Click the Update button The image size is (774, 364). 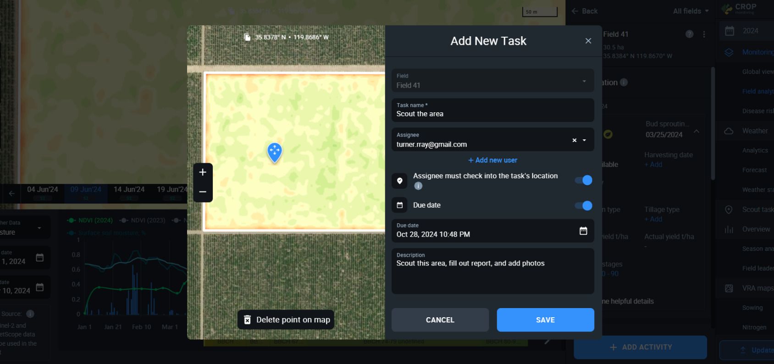(x=747, y=350)
